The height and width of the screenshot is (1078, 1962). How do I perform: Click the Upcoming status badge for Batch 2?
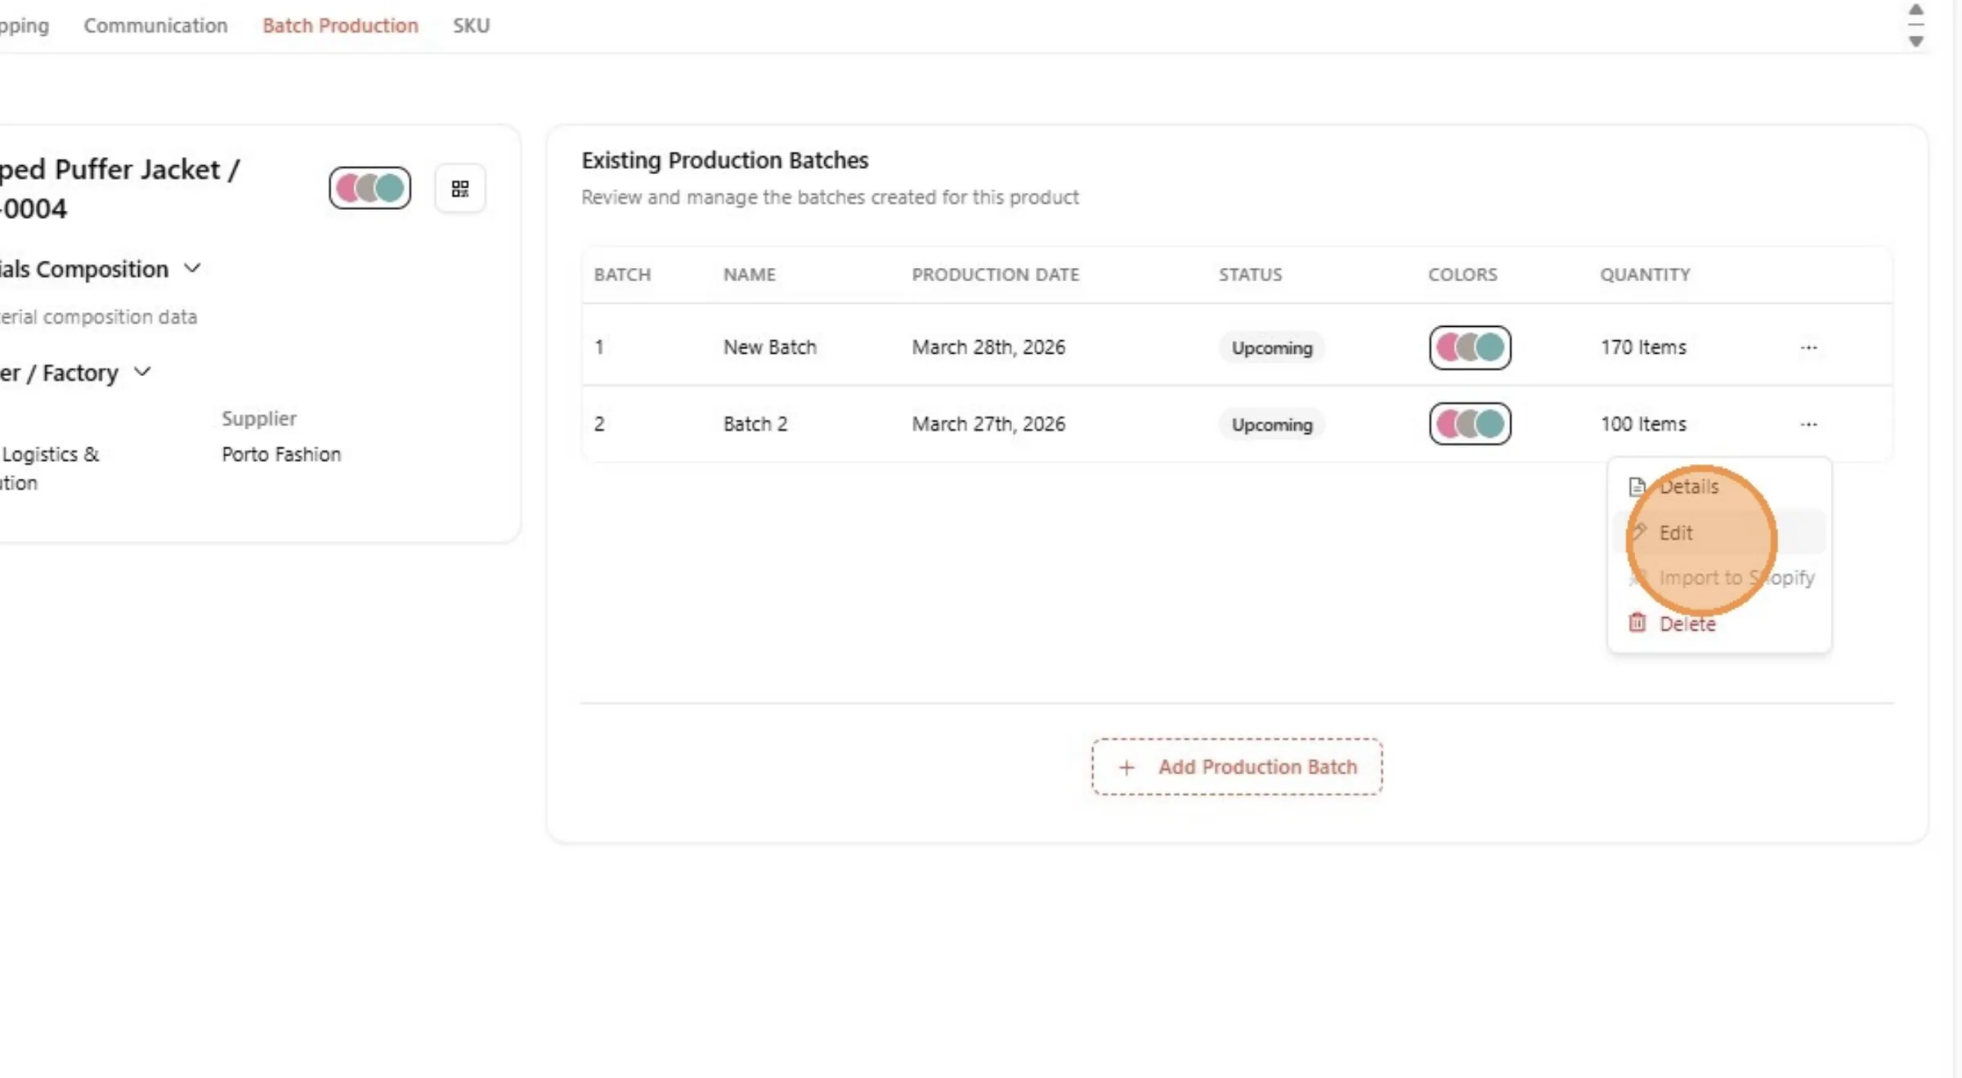(x=1272, y=425)
